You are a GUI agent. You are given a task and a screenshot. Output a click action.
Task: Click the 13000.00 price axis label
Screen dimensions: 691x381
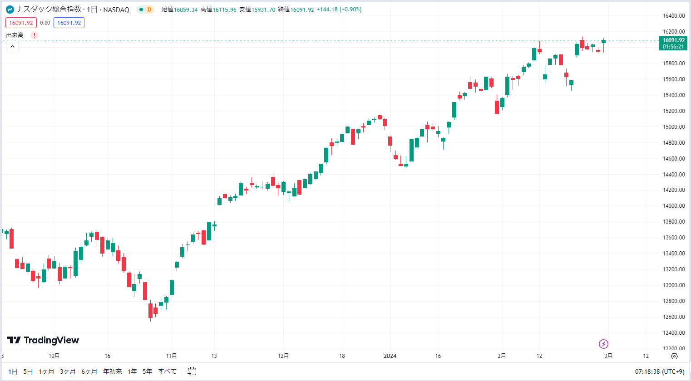pyautogui.click(x=674, y=285)
